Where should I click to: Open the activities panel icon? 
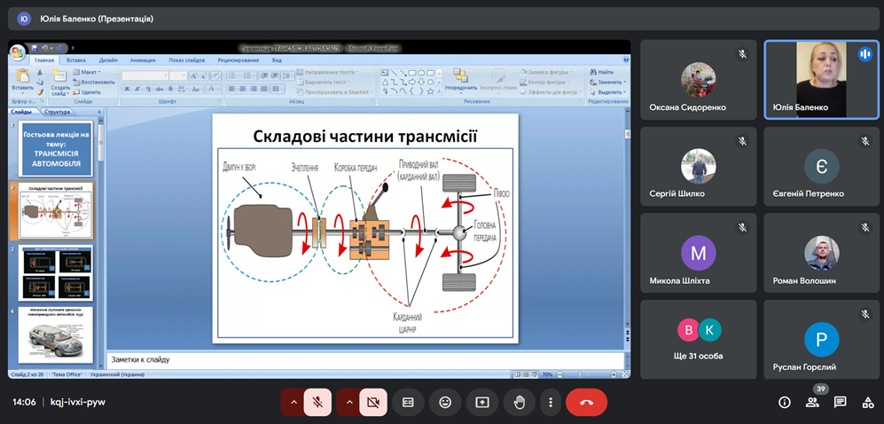[x=867, y=402]
